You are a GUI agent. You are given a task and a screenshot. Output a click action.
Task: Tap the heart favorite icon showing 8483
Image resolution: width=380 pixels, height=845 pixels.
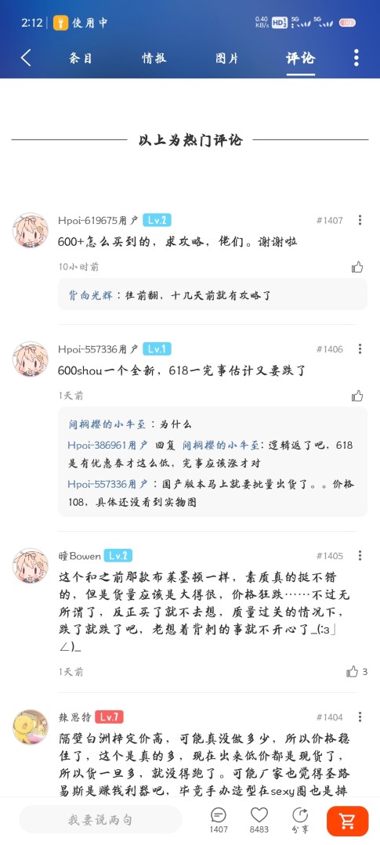click(259, 820)
